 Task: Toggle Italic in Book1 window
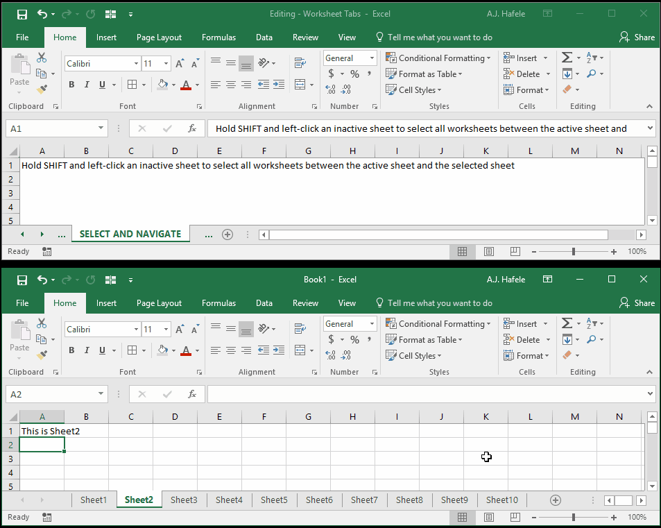click(x=87, y=350)
